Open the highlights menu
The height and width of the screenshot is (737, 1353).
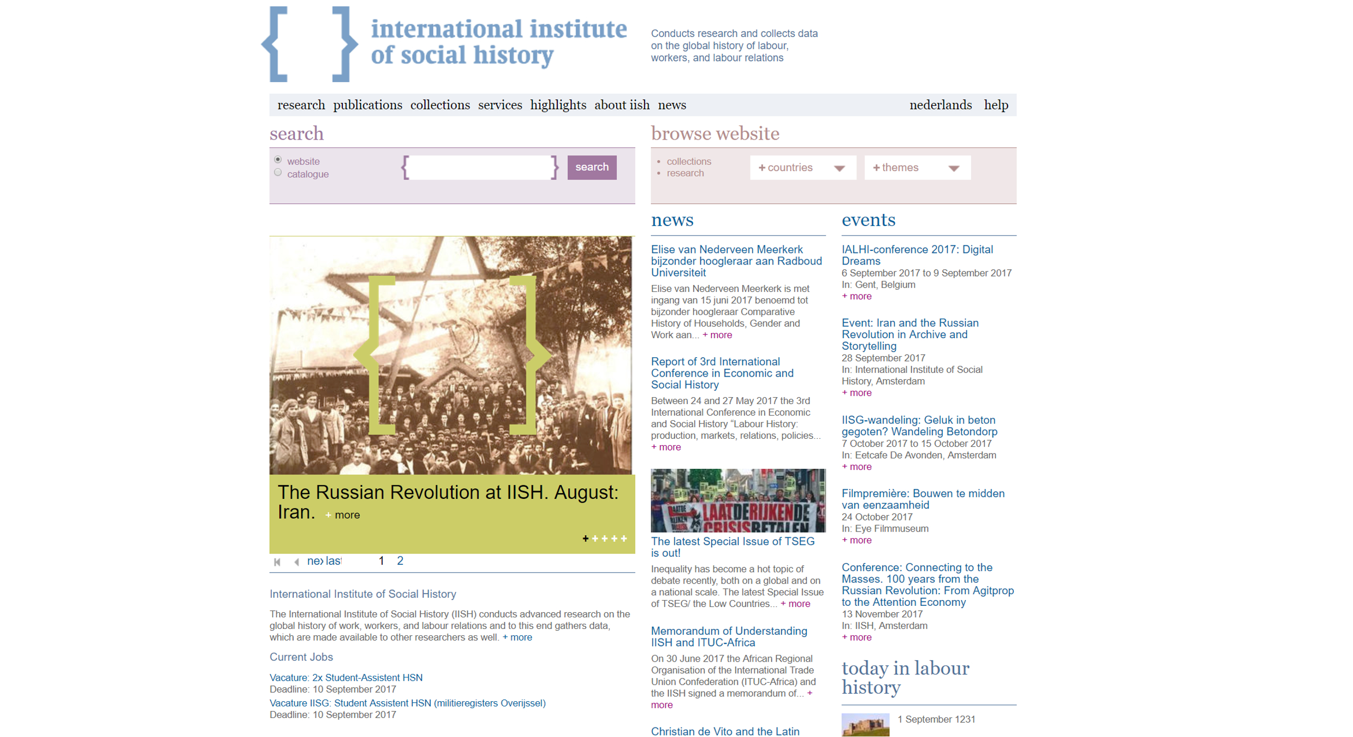tap(558, 105)
